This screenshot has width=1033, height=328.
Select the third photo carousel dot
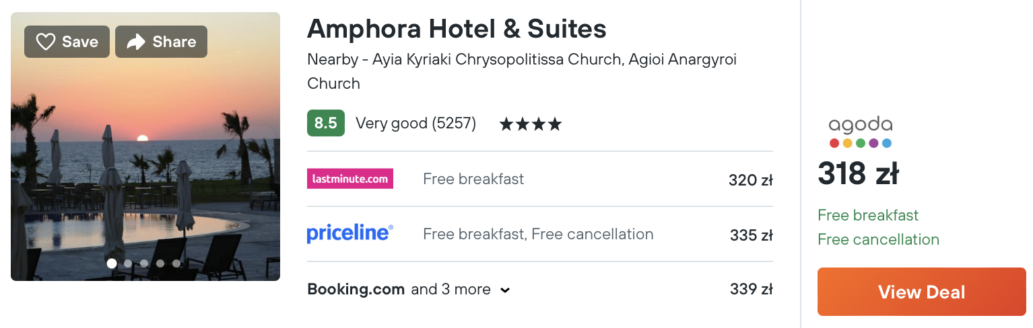tap(144, 263)
